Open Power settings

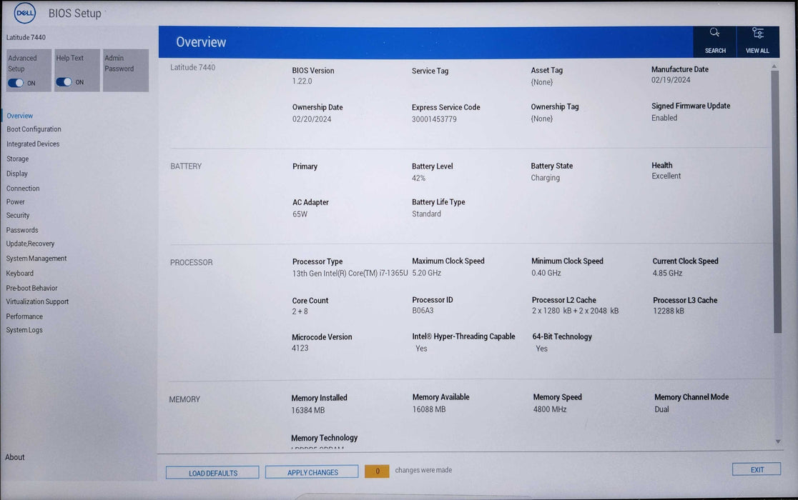15,201
